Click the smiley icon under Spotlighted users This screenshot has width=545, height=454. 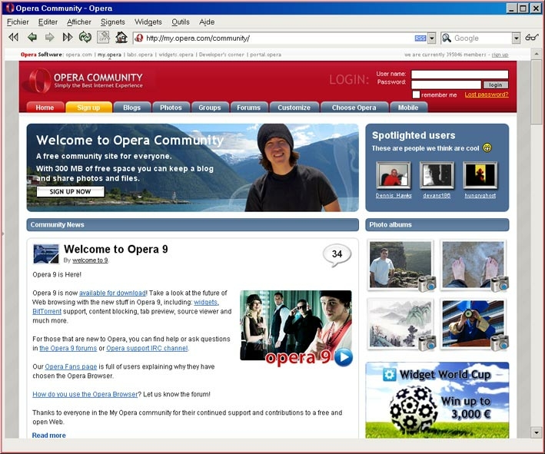click(x=487, y=148)
